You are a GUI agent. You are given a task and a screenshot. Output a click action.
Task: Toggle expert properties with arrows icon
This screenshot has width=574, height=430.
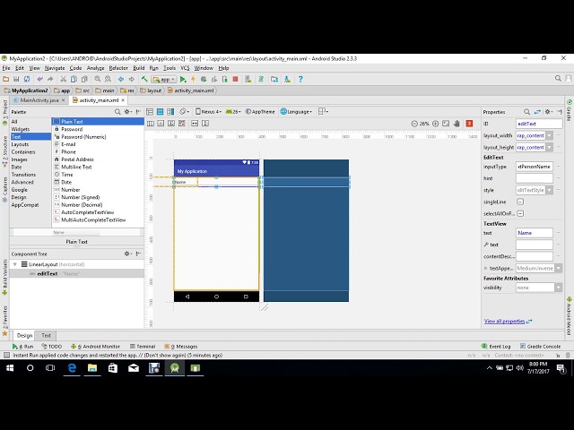[537, 112]
